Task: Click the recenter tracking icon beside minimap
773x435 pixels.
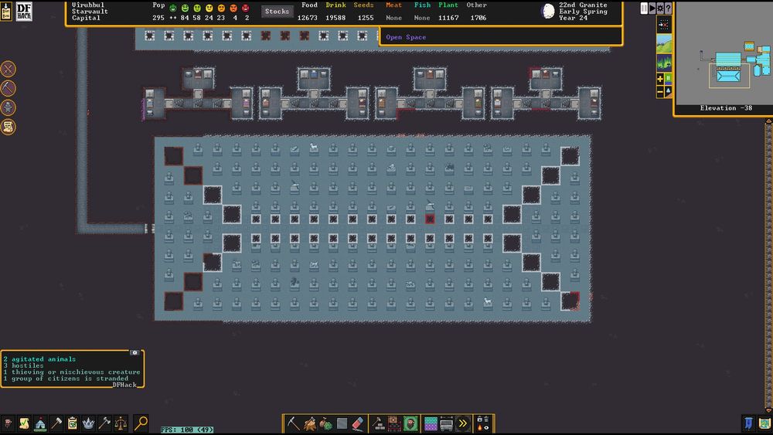Action: (663, 25)
